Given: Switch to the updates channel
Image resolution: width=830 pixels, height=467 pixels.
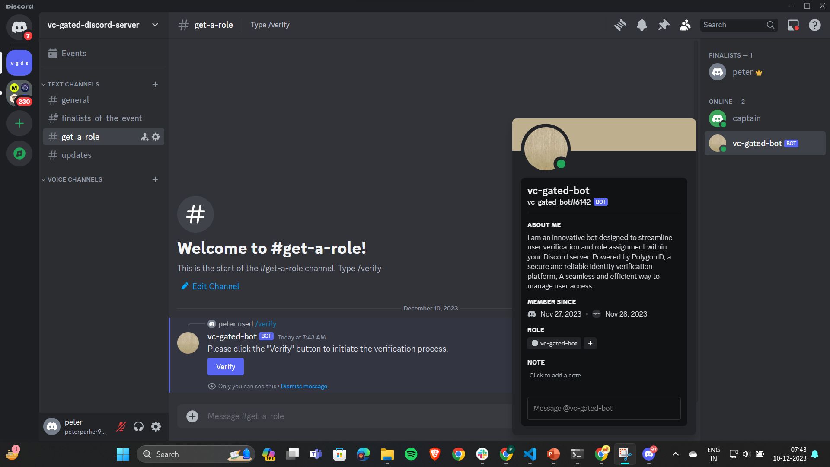Looking at the screenshot, I should click(x=104, y=155).
